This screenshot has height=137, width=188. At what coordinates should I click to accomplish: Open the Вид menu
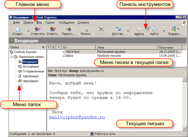pos(39,22)
